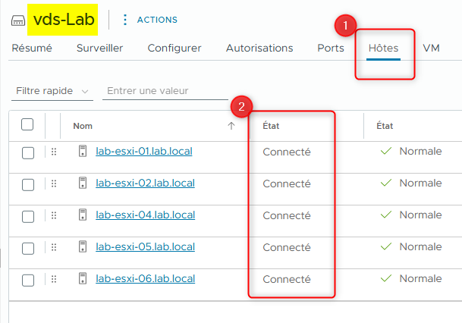
Task: Click Connecté in the lab-esxi-02 row
Action: pyautogui.click(x=287, y=183)
